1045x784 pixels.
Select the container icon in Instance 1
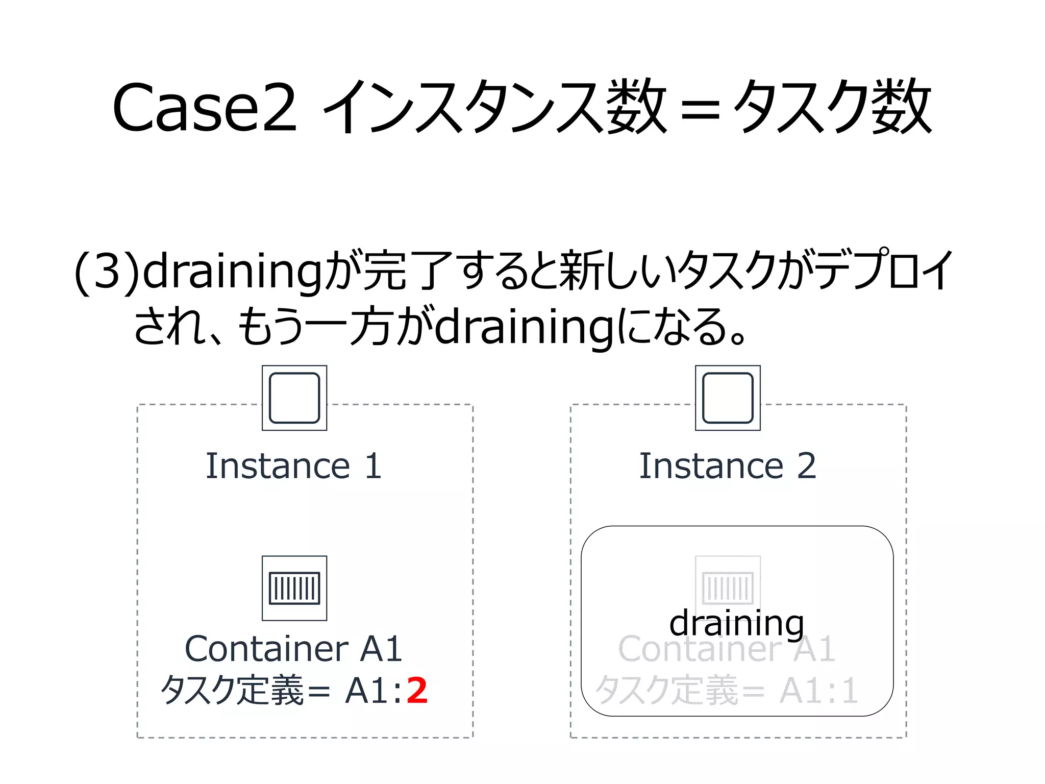point(294,588)
